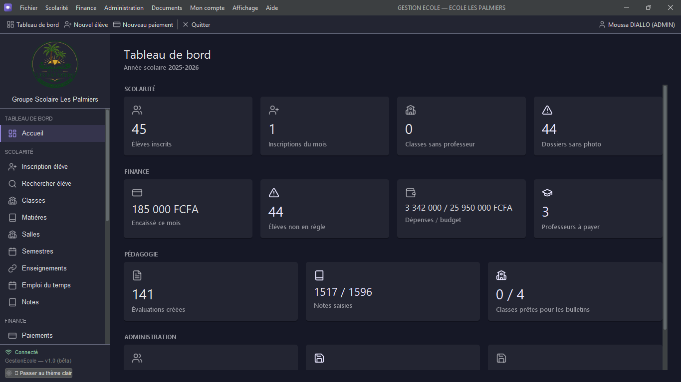
Task: Click the Enseignements link icon in sidebar
Action: point(12,268)
